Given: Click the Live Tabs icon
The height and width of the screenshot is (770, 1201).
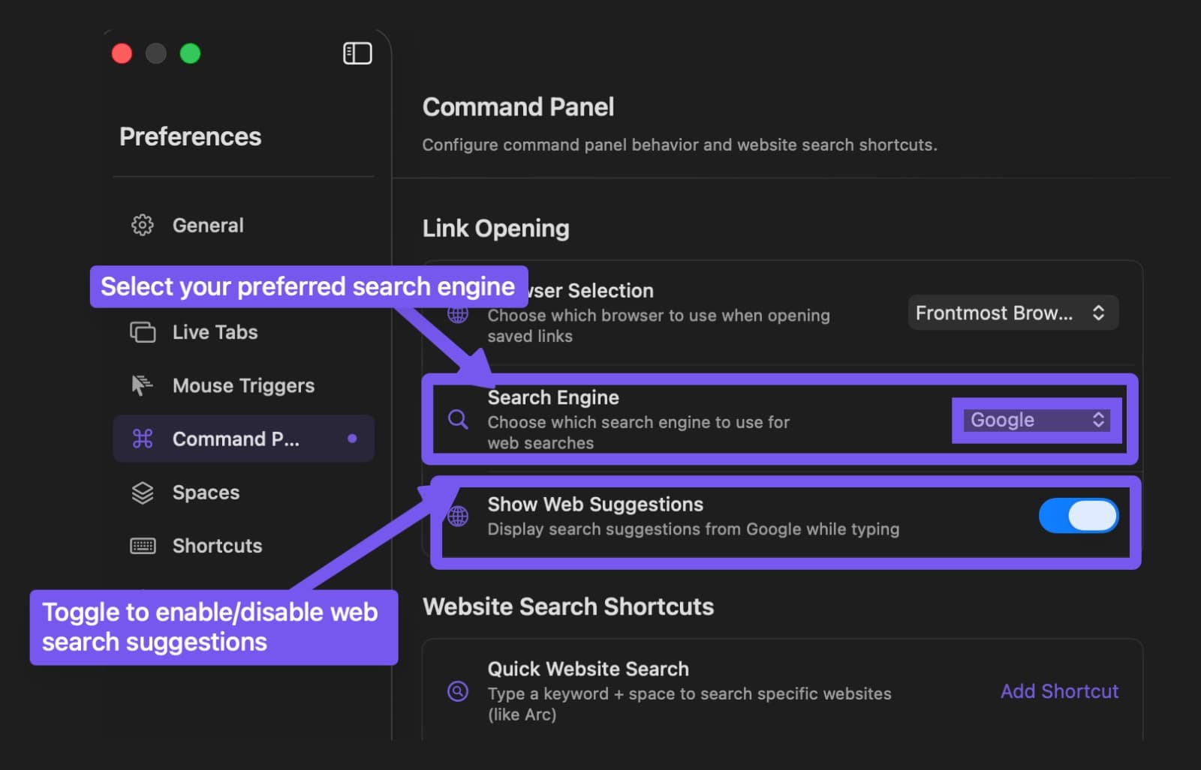Looking at the screenshot, I should click(x=143, y=332).
